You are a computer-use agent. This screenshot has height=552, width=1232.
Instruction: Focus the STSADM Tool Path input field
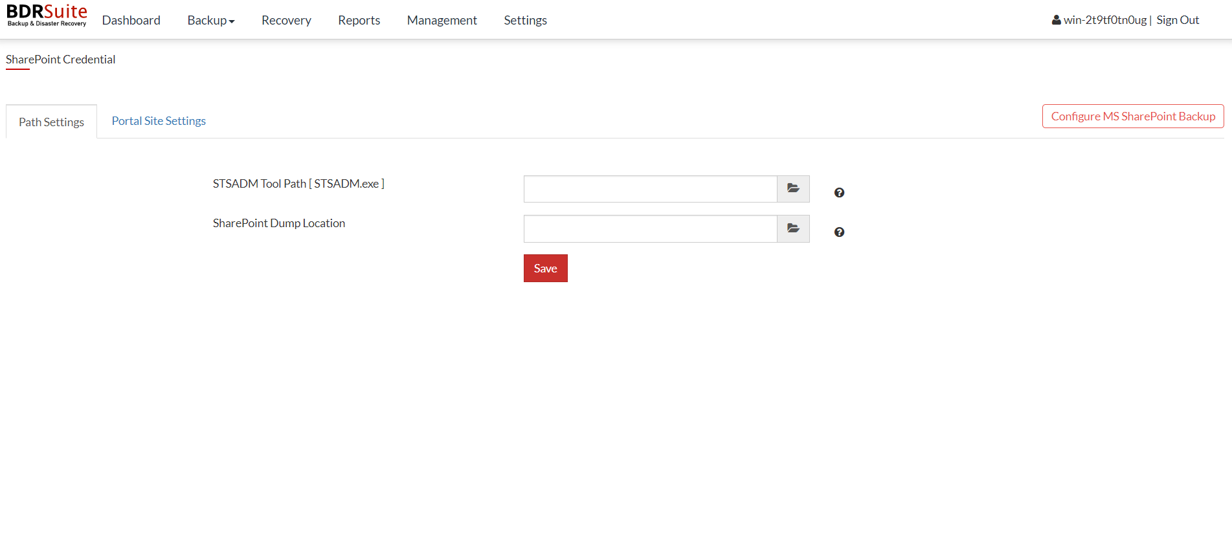pyautogui.click(x=651, y=189)
